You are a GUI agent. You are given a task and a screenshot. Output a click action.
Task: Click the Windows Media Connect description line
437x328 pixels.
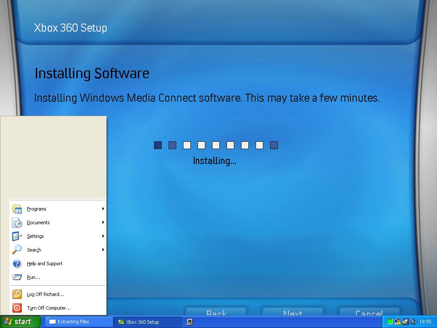point(207,98)
